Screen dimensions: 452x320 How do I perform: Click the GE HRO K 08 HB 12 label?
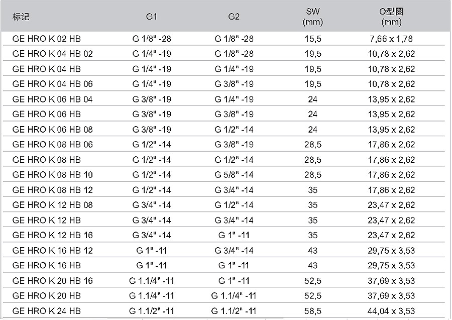52,190
